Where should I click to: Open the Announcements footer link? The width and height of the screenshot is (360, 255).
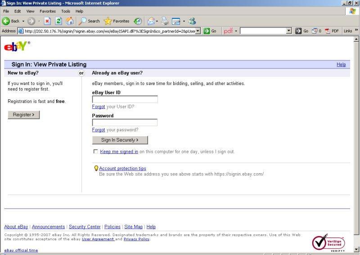coord(48,227)
